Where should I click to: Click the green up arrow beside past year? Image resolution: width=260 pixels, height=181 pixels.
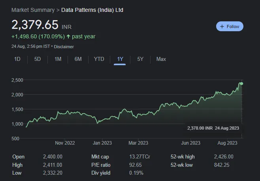coord(68,37)
